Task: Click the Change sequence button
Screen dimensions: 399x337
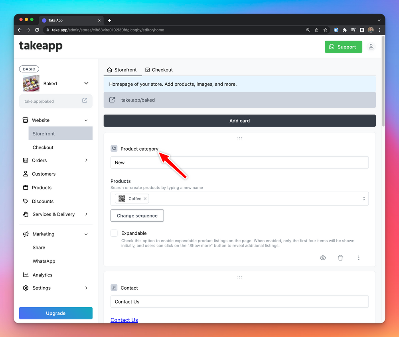Action: [x=137, y=216]
